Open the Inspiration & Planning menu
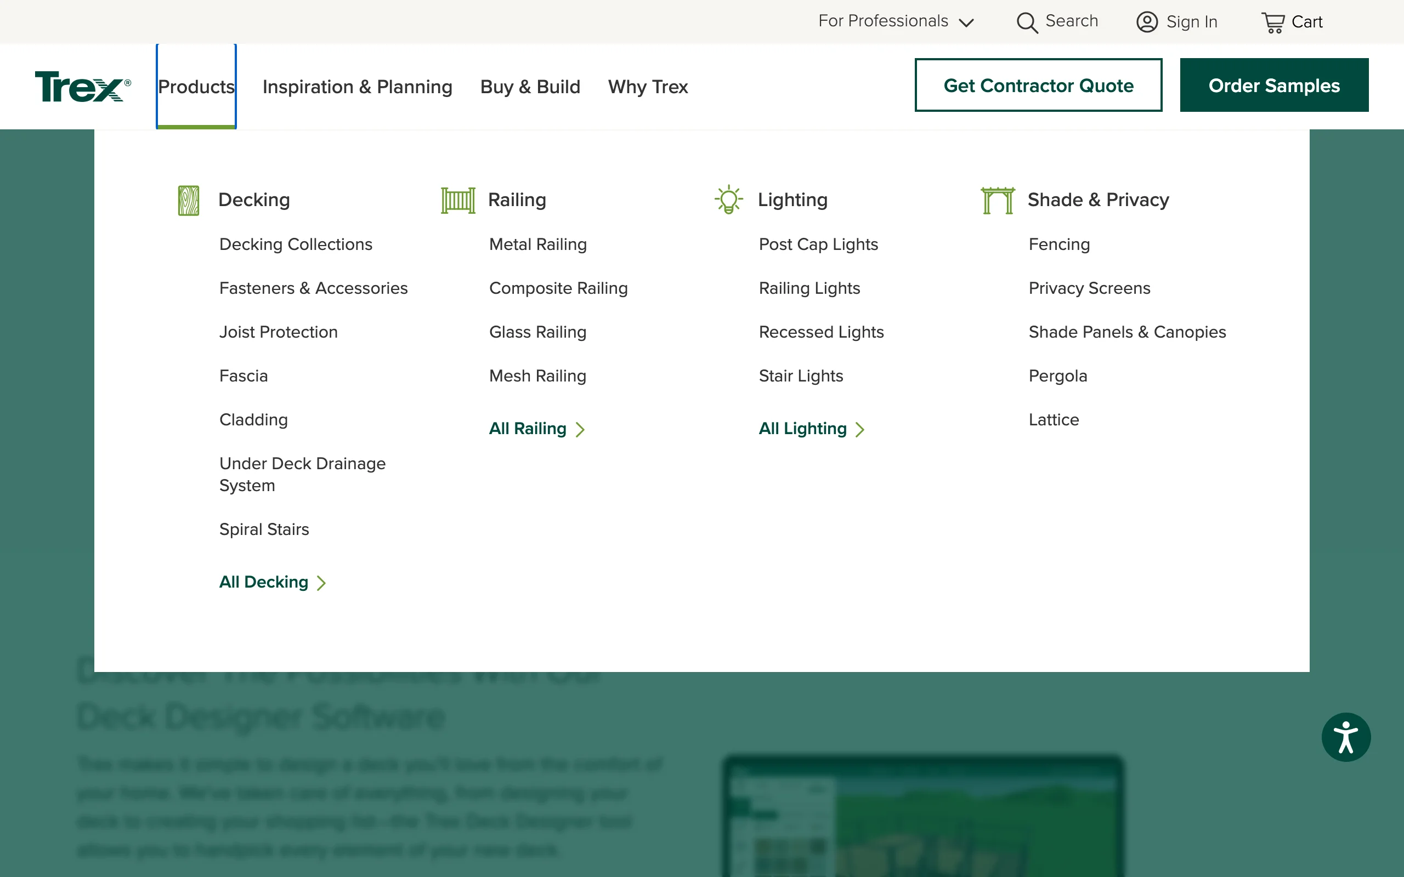Screen dimensions: 1404x877 coord(358,87)
